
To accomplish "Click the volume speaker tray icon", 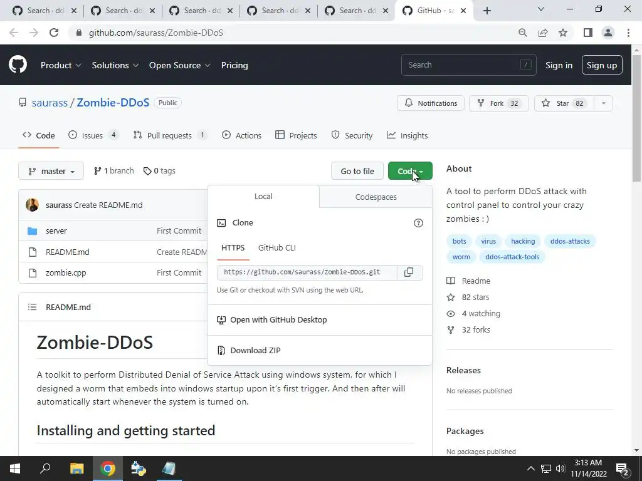I will click(x=560, y=468).
